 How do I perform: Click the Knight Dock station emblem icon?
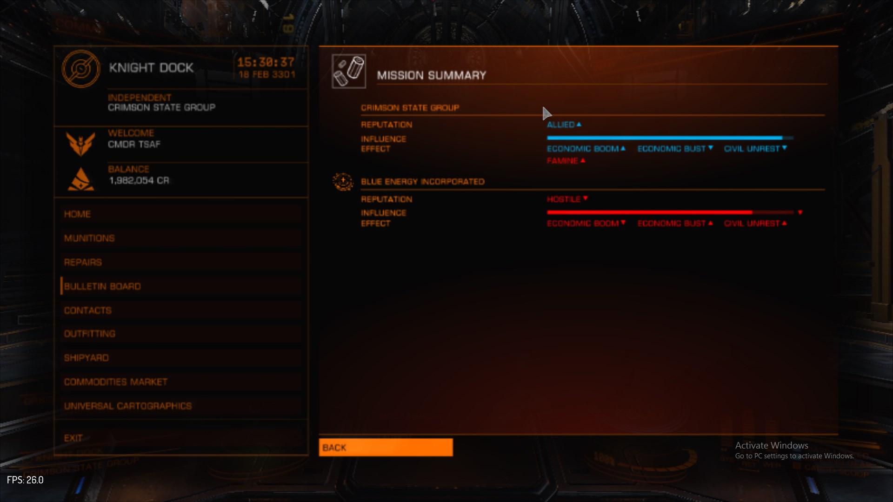(81, 69)
